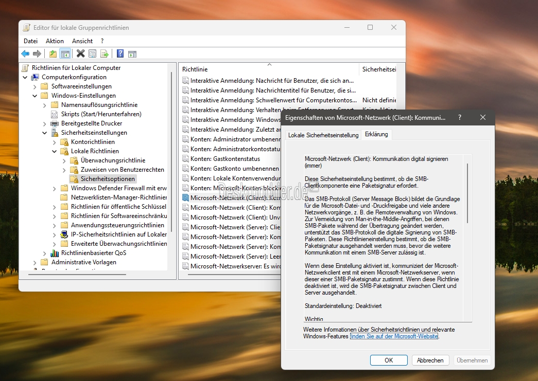Click the Editor für lokale Gruppenrichtlinien title icon

pos(26,28)
